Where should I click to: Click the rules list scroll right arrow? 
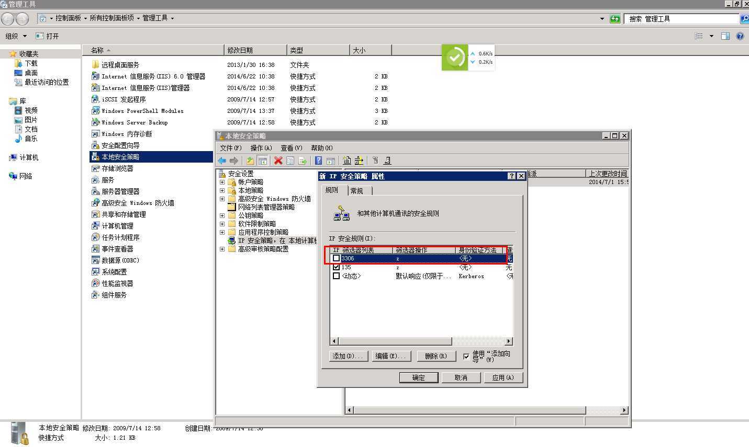click(x=509, y=341)
